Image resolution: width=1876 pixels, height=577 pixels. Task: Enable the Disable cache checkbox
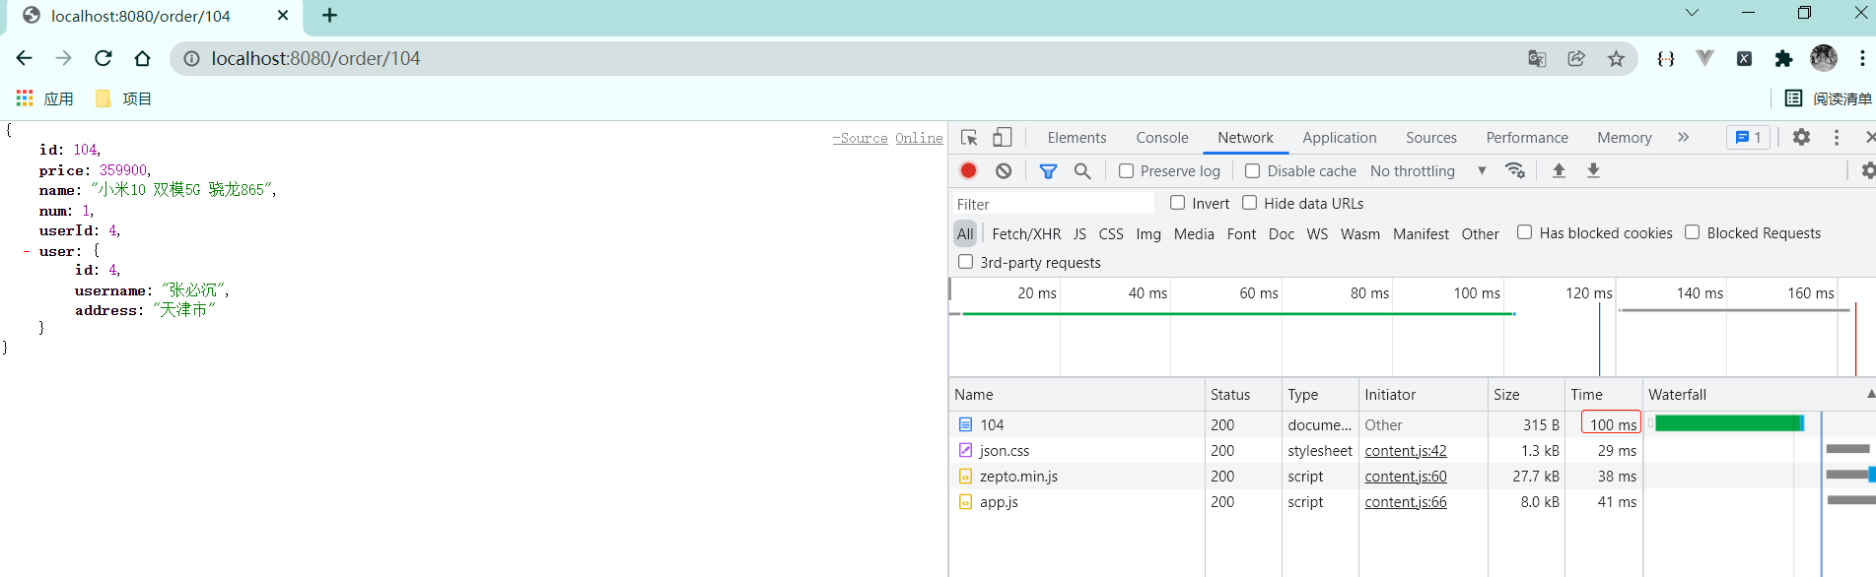point(1252,171)
